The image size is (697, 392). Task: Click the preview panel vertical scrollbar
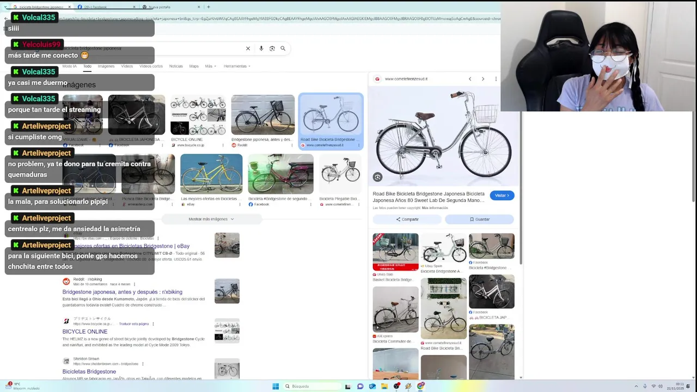click(x=521, y=188)
